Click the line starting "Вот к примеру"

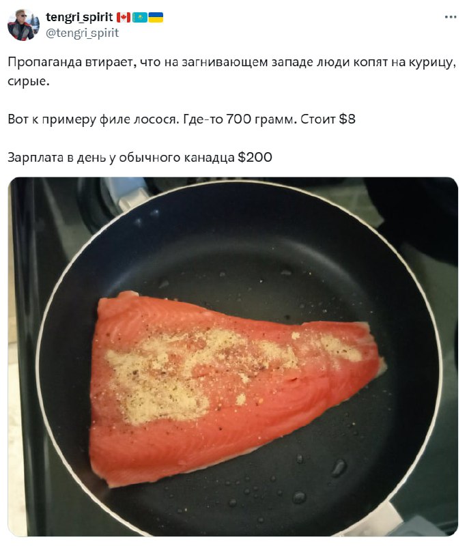click(x=182, y=119)
